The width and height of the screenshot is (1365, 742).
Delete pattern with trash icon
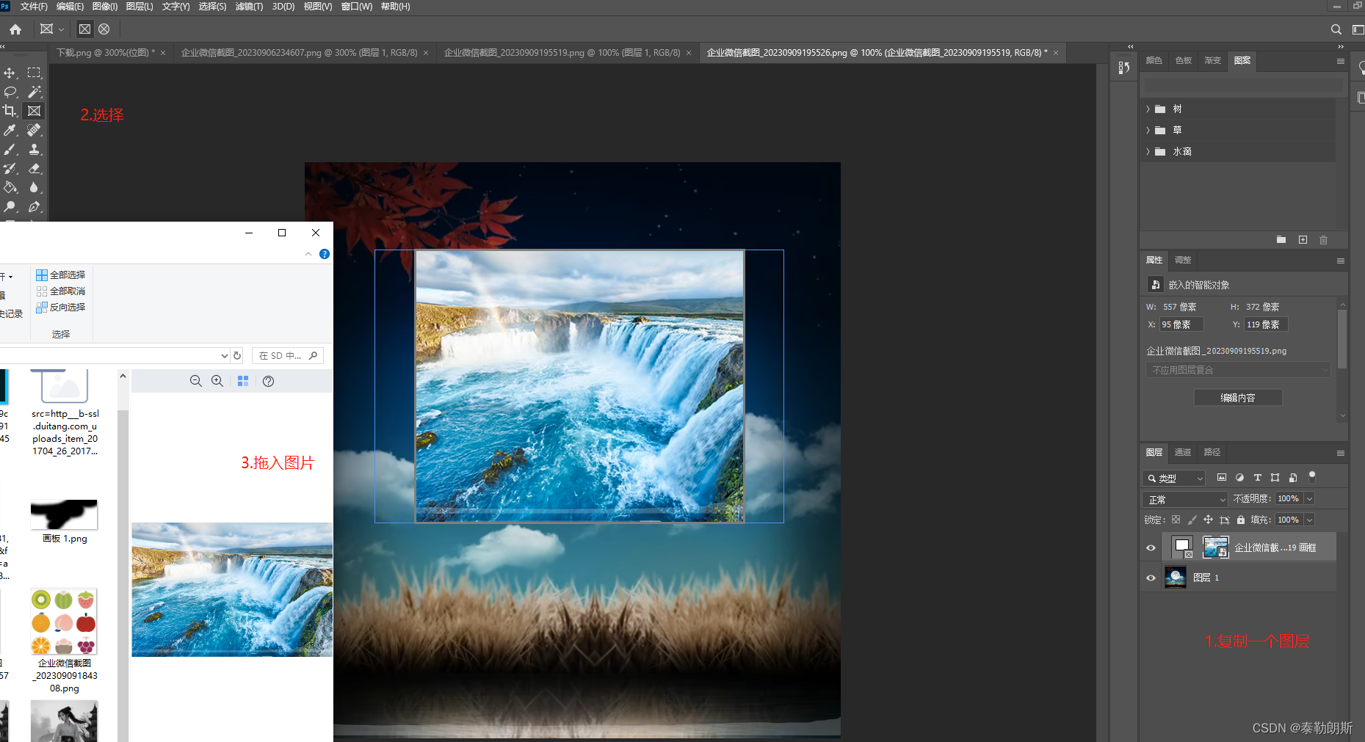pos(1324,240)
